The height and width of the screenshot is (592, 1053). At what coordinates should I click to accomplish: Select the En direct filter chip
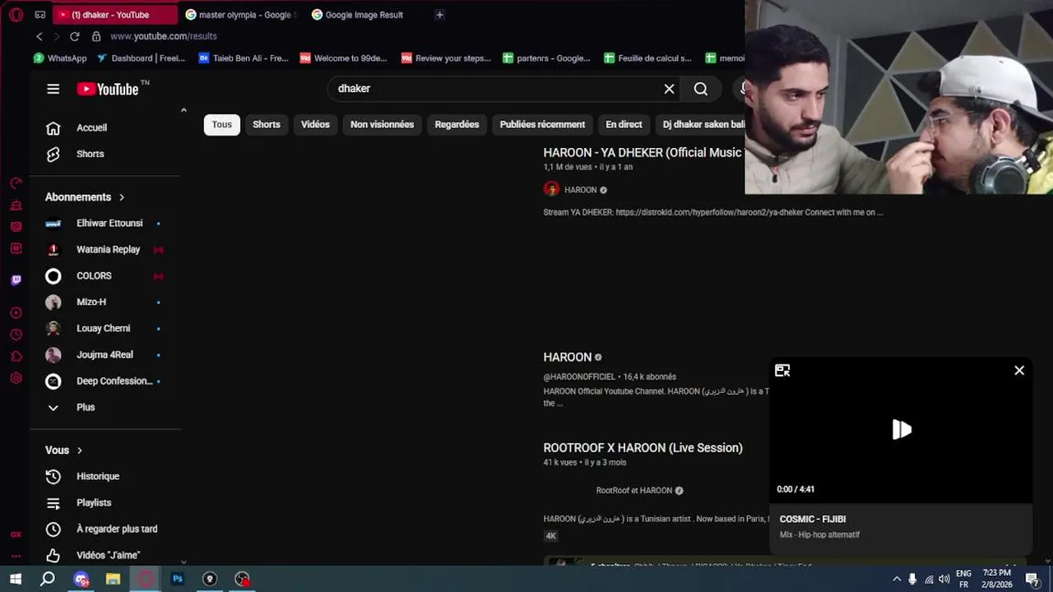click(x=624, y=124)
